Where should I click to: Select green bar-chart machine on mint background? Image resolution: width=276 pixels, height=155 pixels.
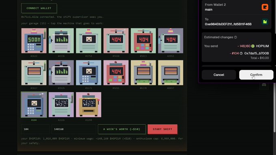[x=61, y=41]
